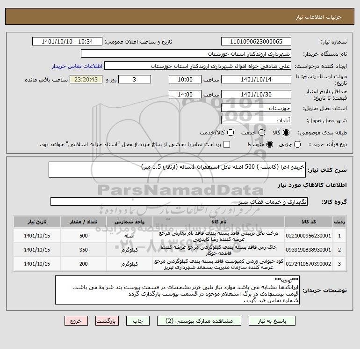Click the remaining time field 23:20:43
Screen dimensions: 360x349
(86, 80)
